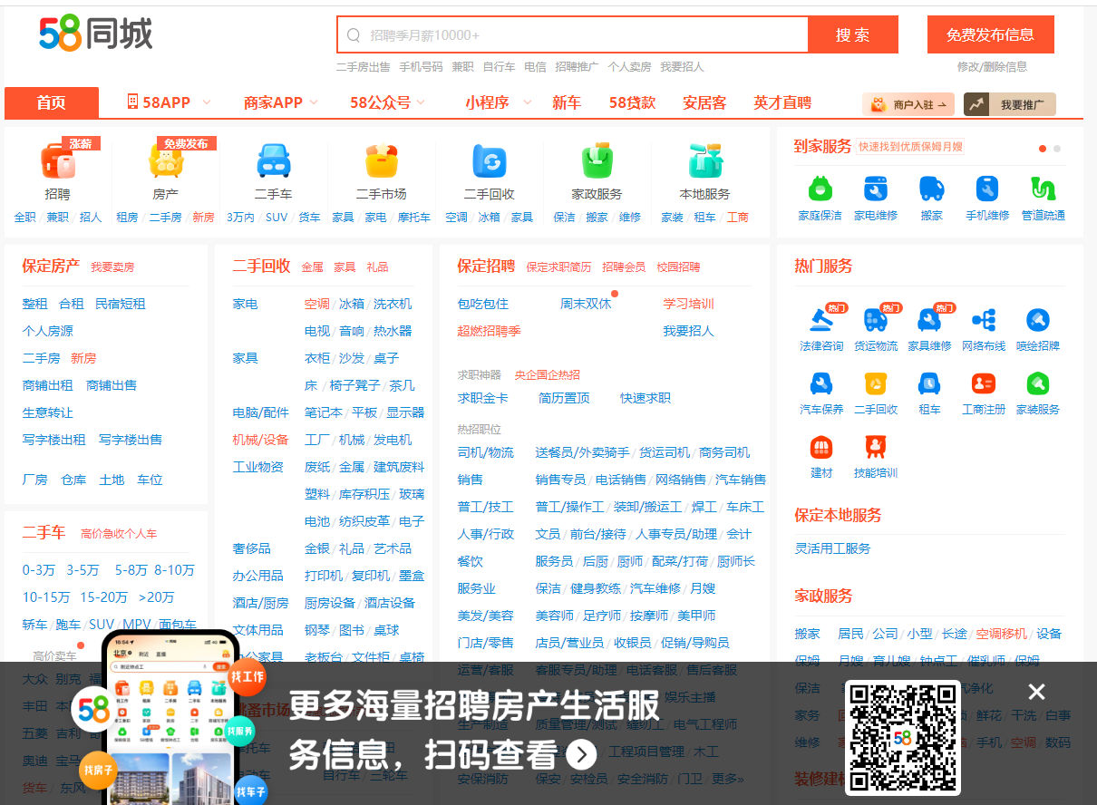
Task: Expand the 58APP dropdown arrow
Action: pos(207,103)
